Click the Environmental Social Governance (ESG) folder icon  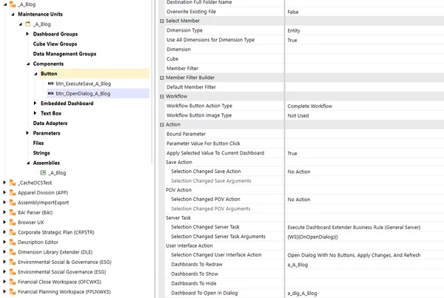[x=13, y=272]
